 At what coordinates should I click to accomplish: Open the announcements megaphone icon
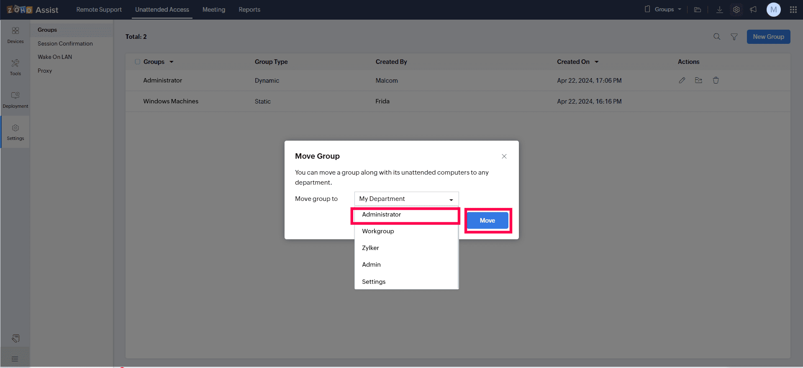coord(753,10)
